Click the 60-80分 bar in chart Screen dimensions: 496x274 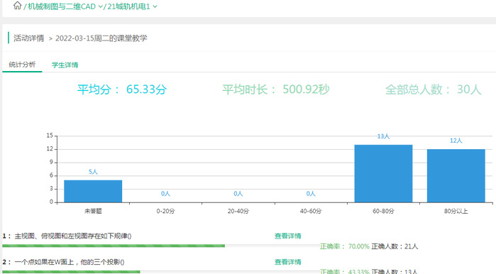tap(383, 173)
